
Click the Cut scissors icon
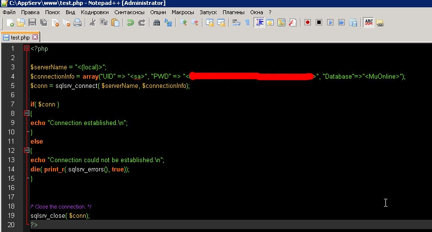[x=92, y=22]
